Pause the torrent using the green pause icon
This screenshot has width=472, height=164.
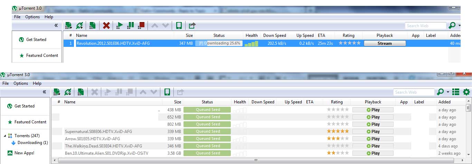pyautogui.click(x=131, y=25)
